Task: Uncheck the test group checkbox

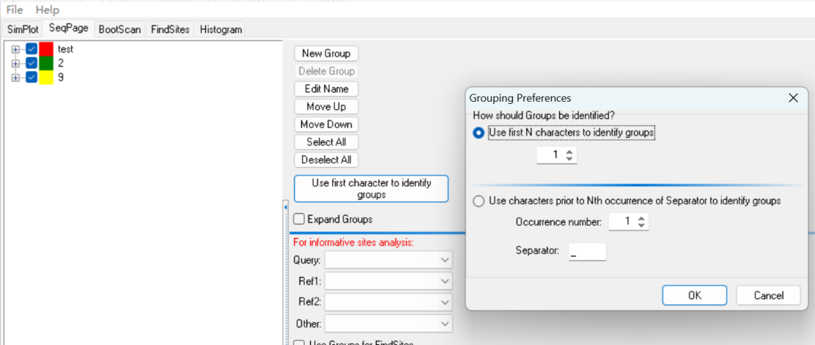Action: click(32, 49)
